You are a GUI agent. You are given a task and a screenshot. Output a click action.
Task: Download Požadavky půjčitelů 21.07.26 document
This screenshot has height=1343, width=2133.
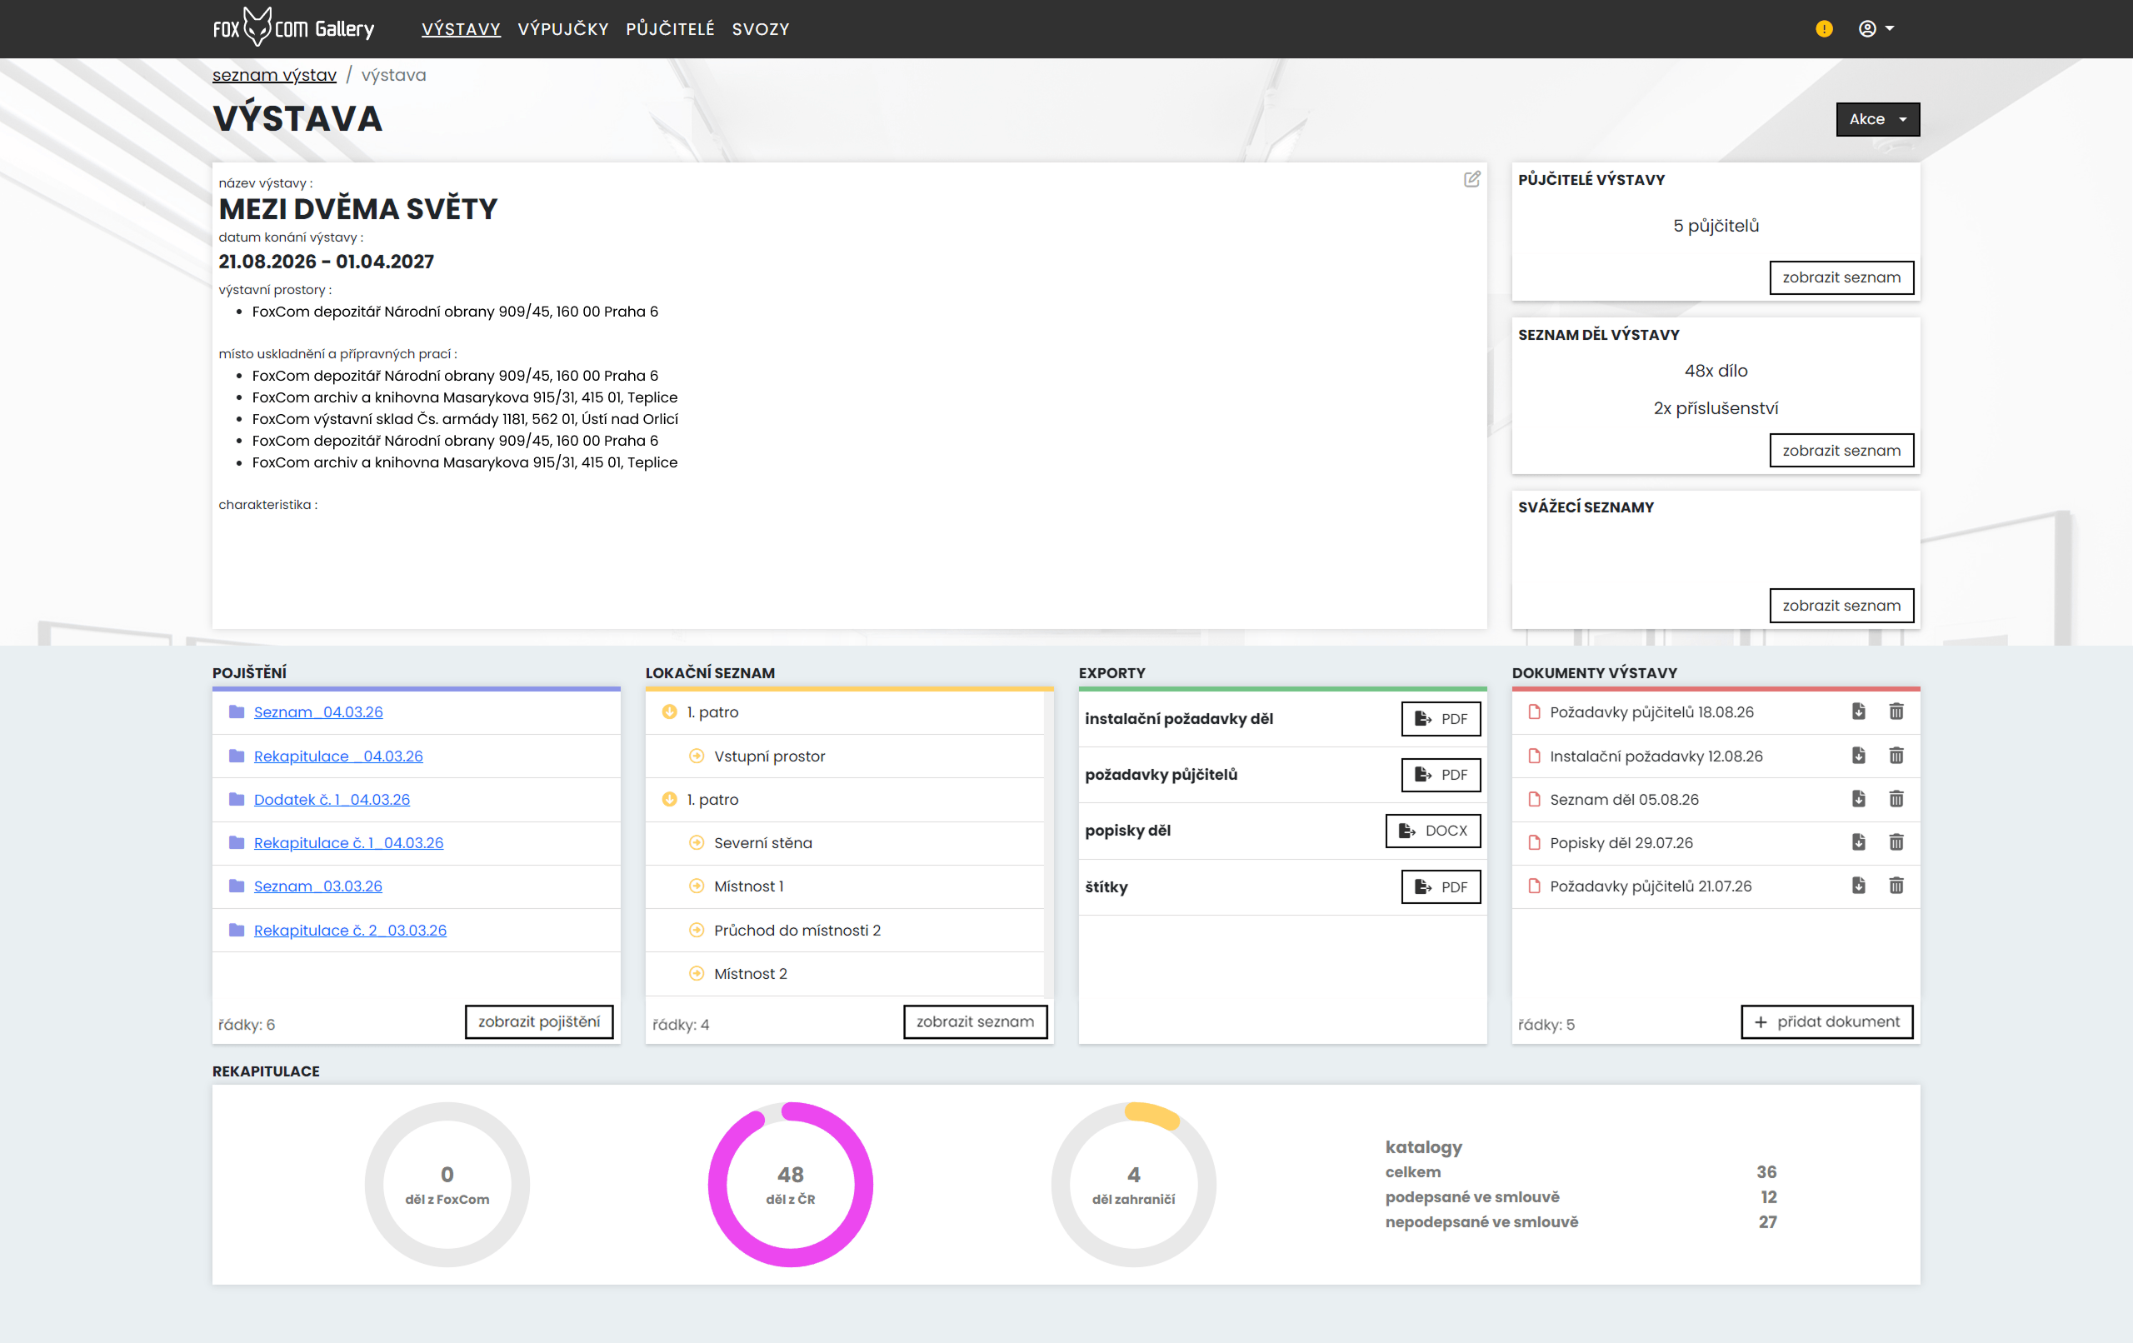pyautogui.click(x=1858, y=886)
